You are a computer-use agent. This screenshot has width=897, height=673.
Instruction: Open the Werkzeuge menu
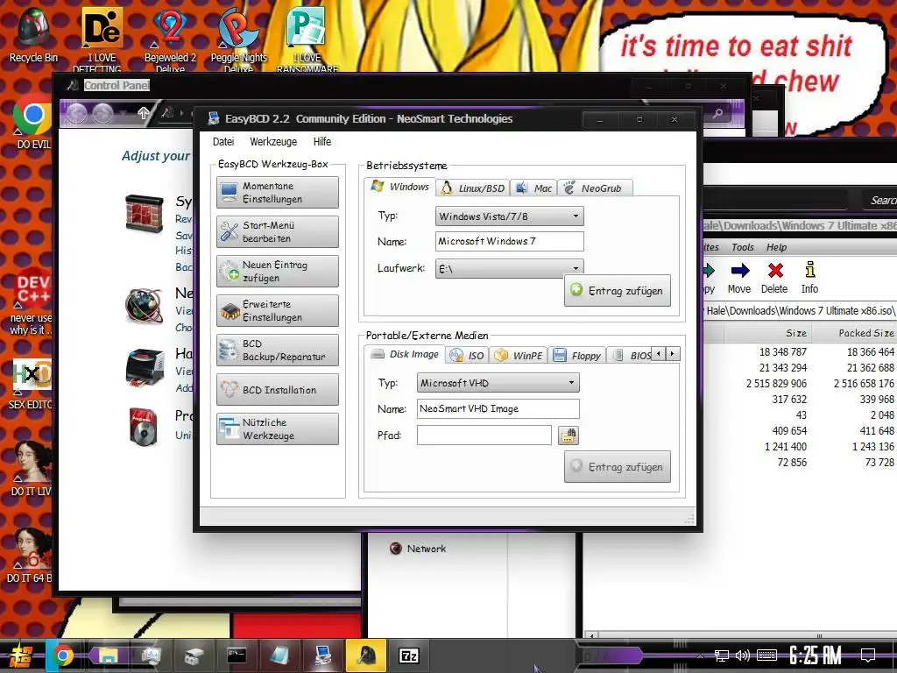pyautogui.click(x=273, y=141)
